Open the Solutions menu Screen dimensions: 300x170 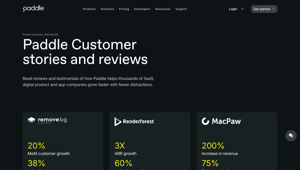pos(107,9)
